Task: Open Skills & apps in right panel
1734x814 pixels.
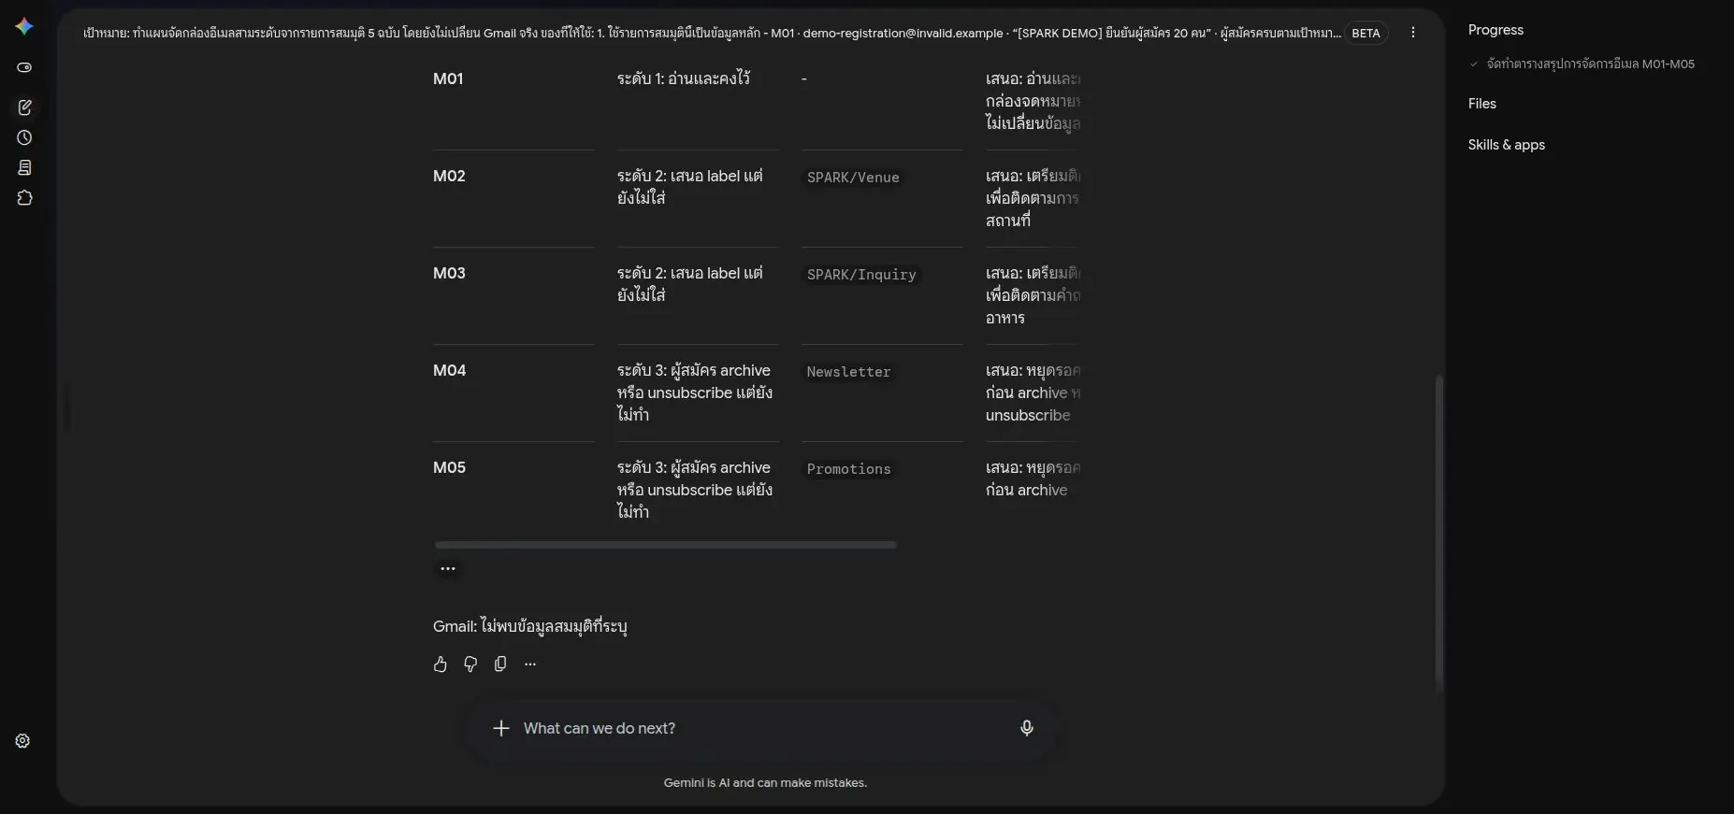Action: pos(1506,145)
